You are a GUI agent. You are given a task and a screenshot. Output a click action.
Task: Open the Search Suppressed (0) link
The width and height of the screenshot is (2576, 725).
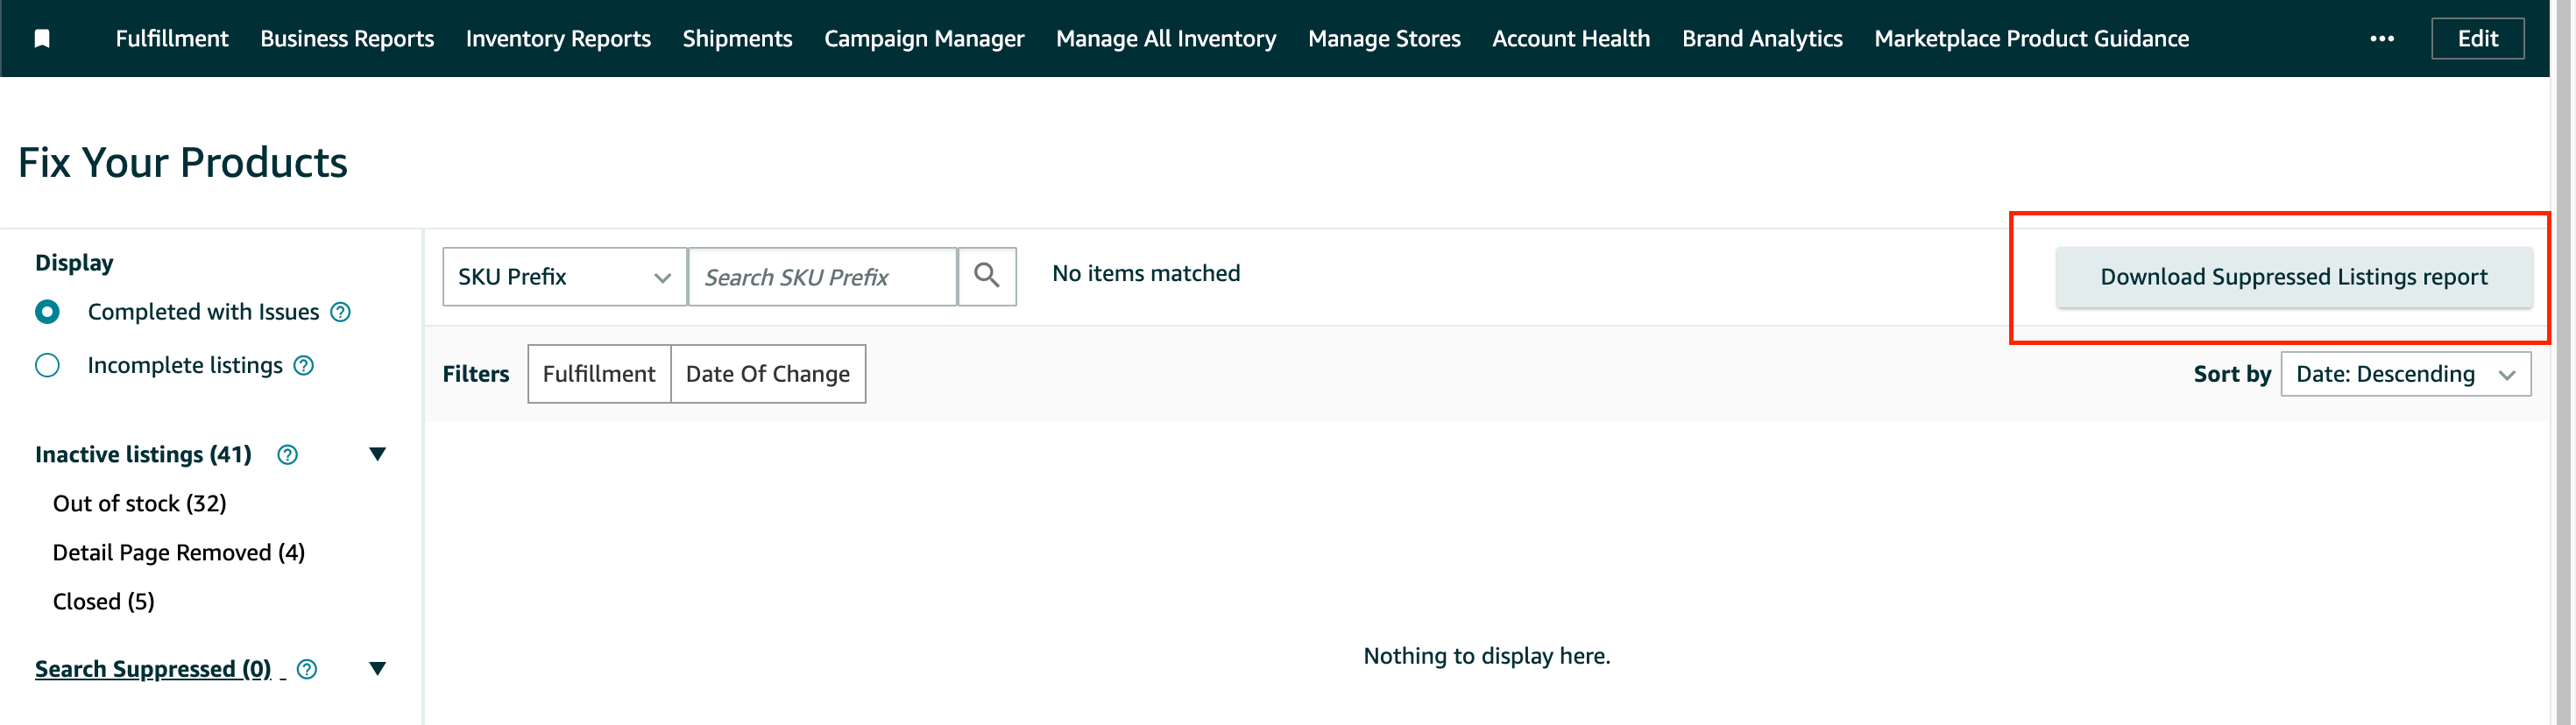(x=153, y=669)
